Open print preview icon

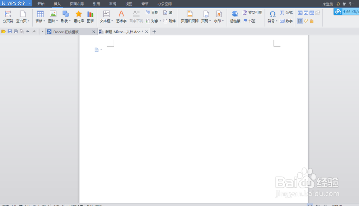pyautogui.click(x=22, y=32)
